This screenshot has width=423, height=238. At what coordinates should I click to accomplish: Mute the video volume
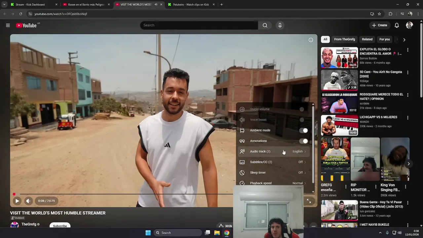[x=28, y=201]
